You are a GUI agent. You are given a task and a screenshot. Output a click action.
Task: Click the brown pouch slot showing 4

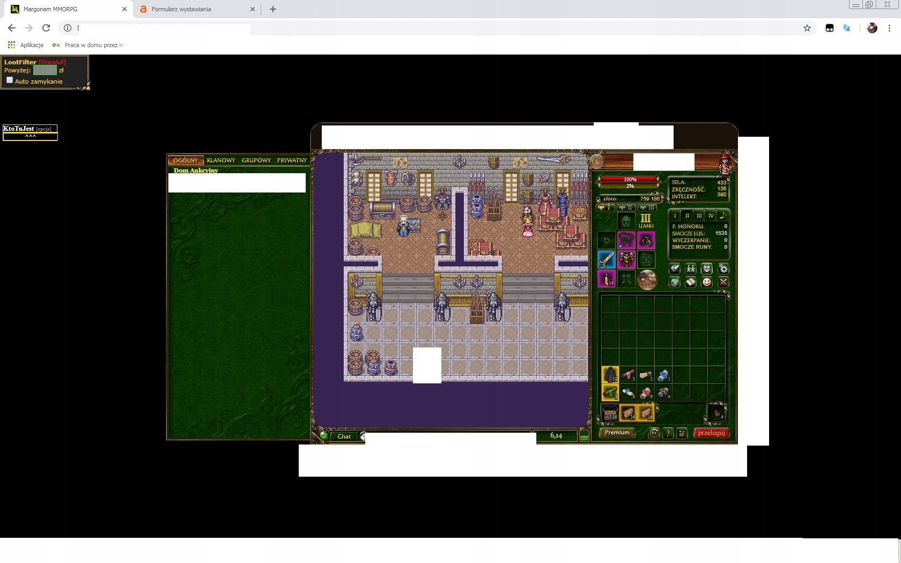tap(717, 412)
